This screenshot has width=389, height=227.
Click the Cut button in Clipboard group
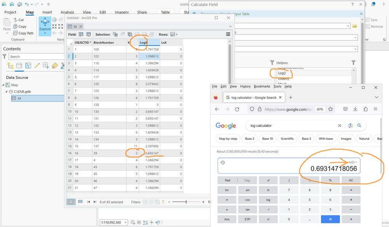click(x=19, y=20)
